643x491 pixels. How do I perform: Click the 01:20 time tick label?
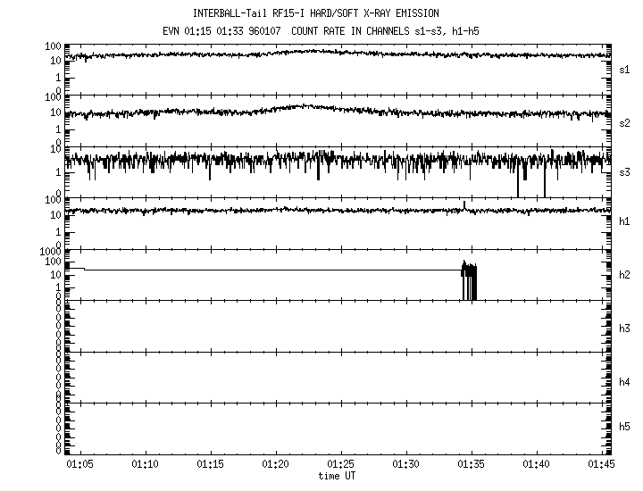[x=276, y=465]
